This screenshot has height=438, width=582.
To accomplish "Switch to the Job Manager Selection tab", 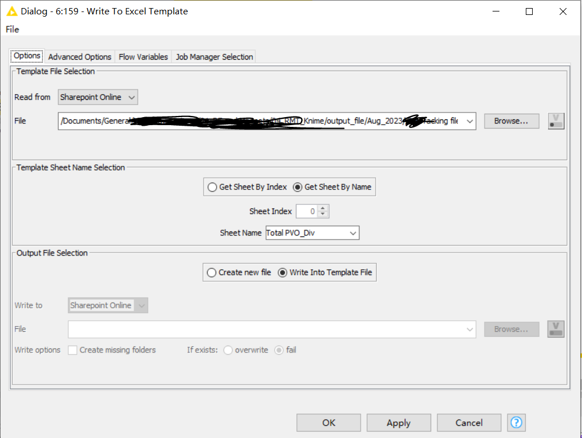I will [214, 57].
